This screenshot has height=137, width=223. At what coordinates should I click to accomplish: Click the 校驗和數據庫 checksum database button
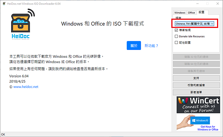pos(196,85)
